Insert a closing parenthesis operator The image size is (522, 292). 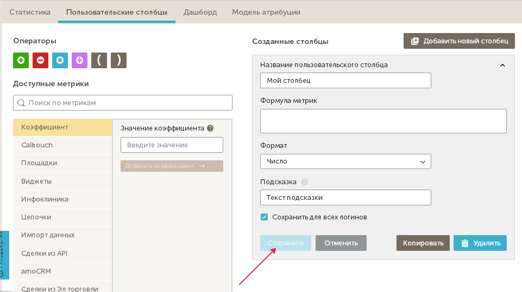tap(118, 60)
